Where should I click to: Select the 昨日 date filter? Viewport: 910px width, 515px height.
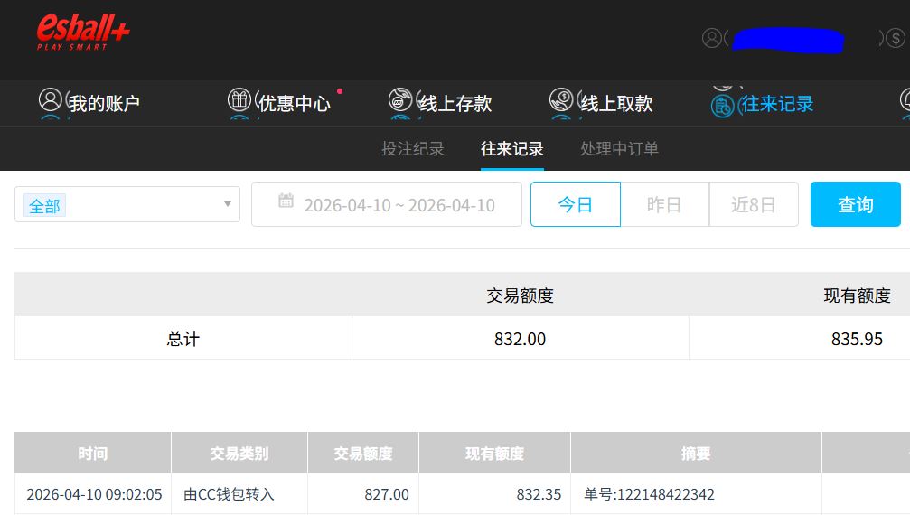point(664,204)
